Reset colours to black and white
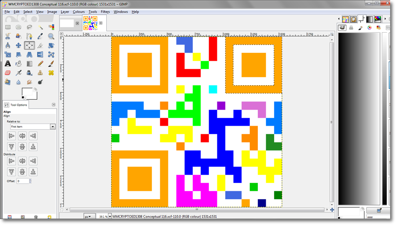Viewport: 396px width, 225px height. click(x=23, y=98)
